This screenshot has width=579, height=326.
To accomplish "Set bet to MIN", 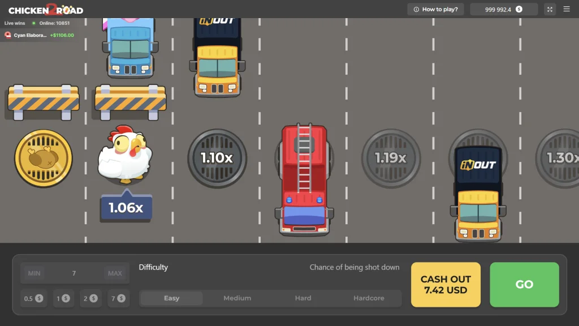I will point(34,273).
